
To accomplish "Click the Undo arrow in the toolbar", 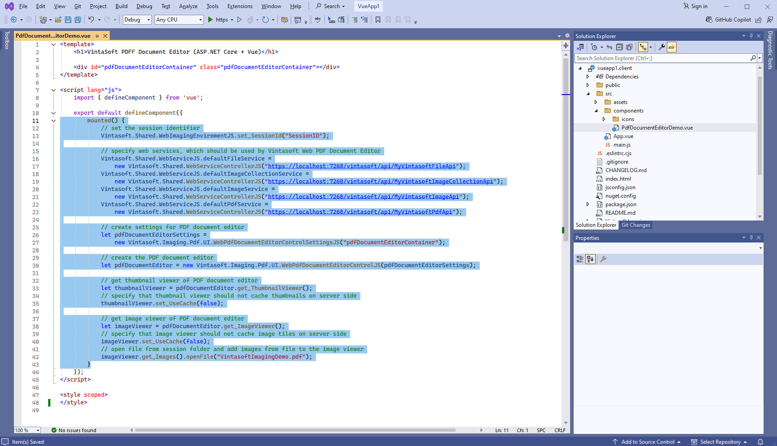I will pos(91,20).
